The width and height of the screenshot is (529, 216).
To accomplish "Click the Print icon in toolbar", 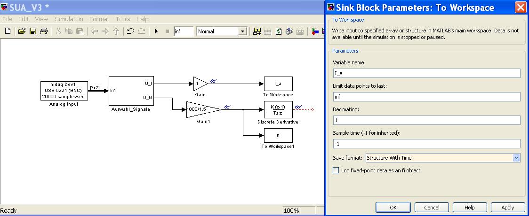I will pyautogui.click(x=44, y=31).
